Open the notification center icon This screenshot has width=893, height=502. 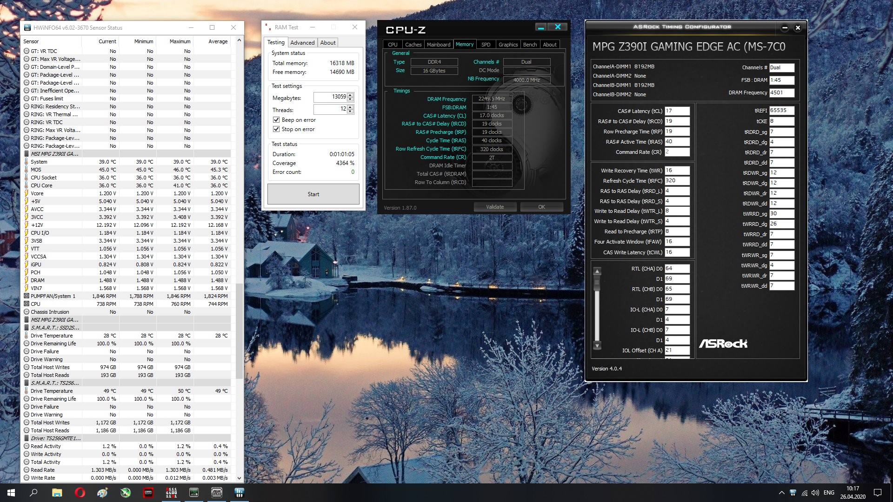878,493
